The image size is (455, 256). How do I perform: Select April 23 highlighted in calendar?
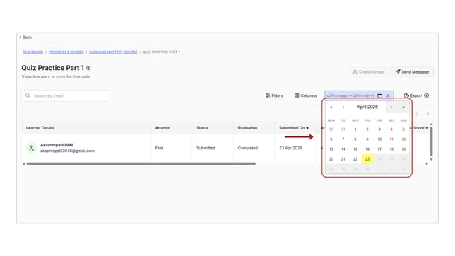[367, 159]
